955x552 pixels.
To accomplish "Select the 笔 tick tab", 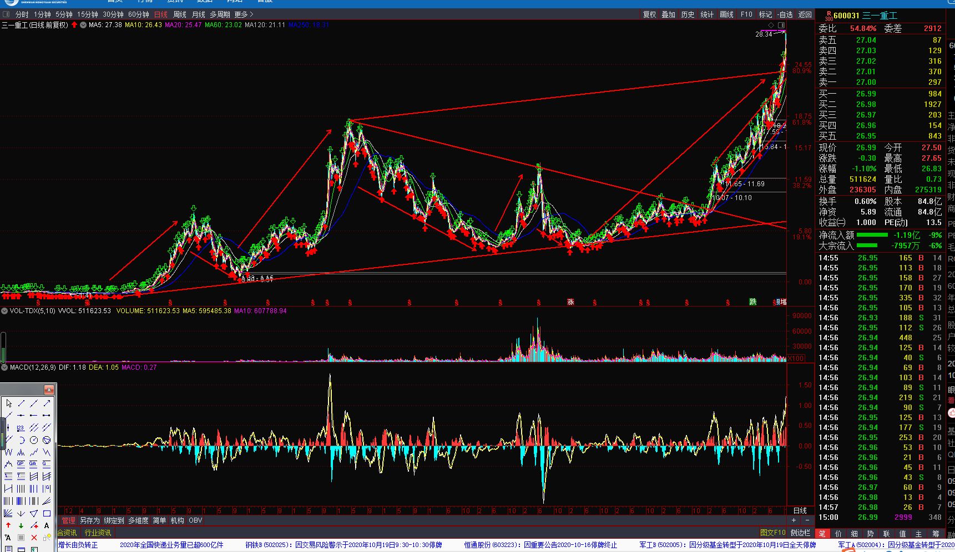I will [x=822, y=534].
